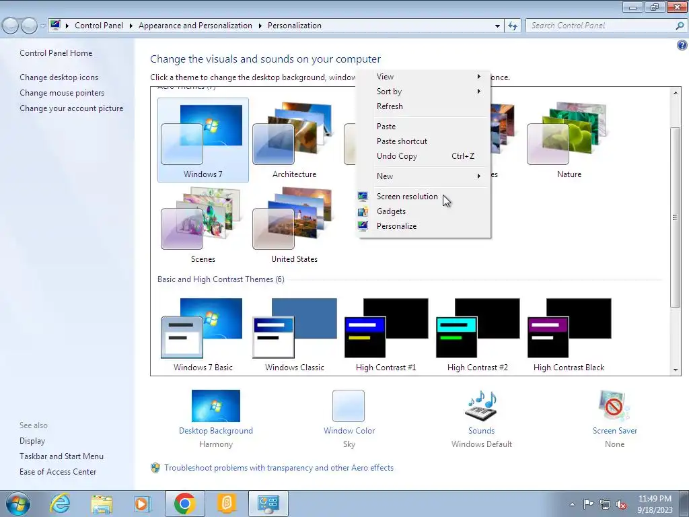Go to Control Panel Home
This screenshot has height=517, width=689.
tap(56, 53)
